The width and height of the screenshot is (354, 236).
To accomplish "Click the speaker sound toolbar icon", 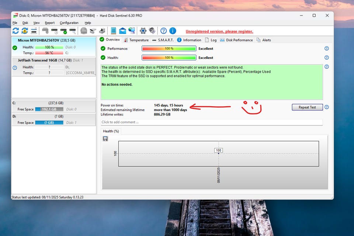I will (x=152, y=31).
